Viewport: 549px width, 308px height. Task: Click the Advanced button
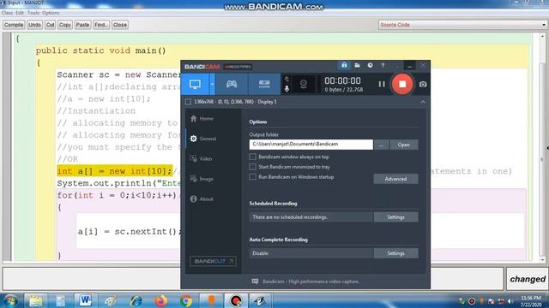[x=395, y=179]
